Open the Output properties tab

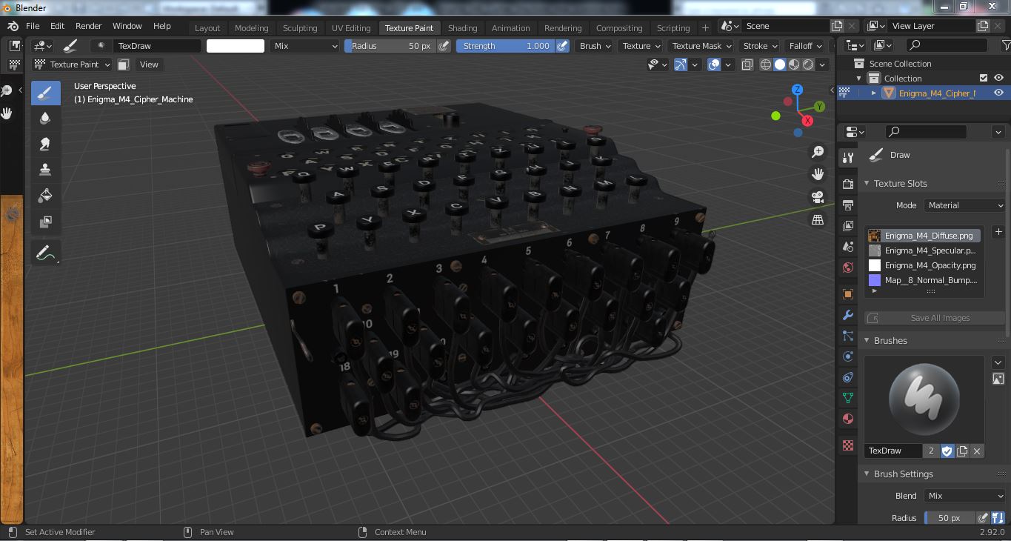848,205
